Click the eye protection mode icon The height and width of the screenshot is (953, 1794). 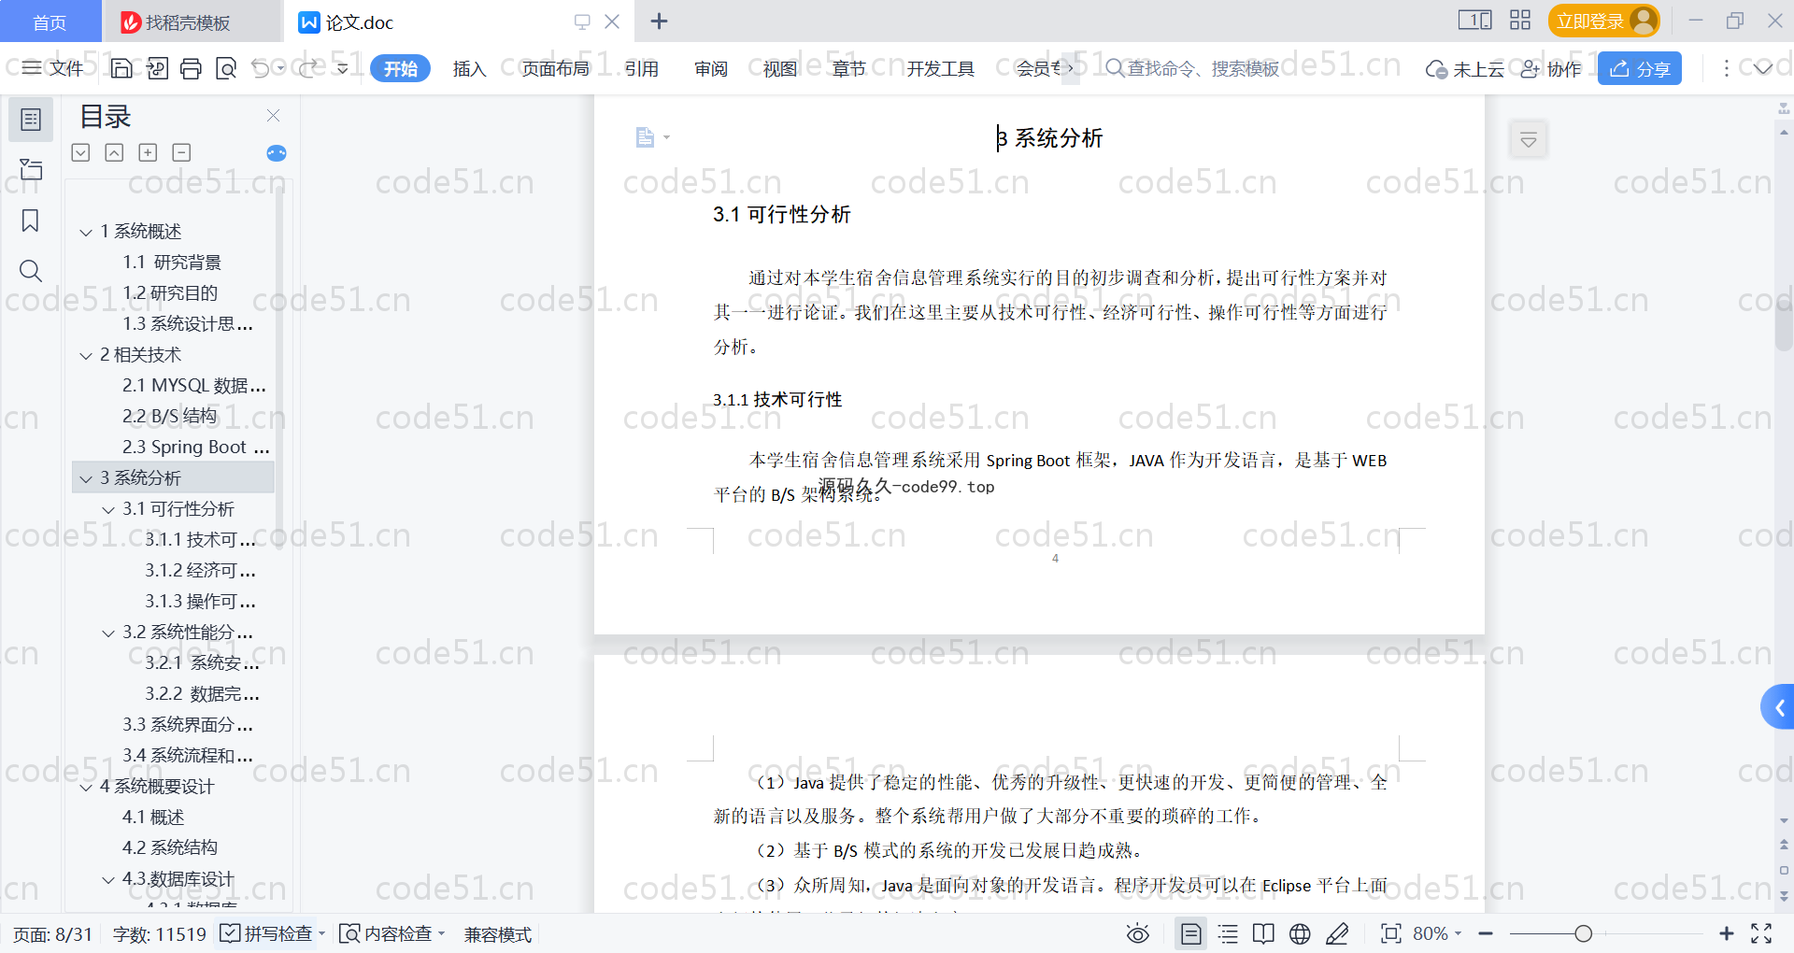point(1138,933)
